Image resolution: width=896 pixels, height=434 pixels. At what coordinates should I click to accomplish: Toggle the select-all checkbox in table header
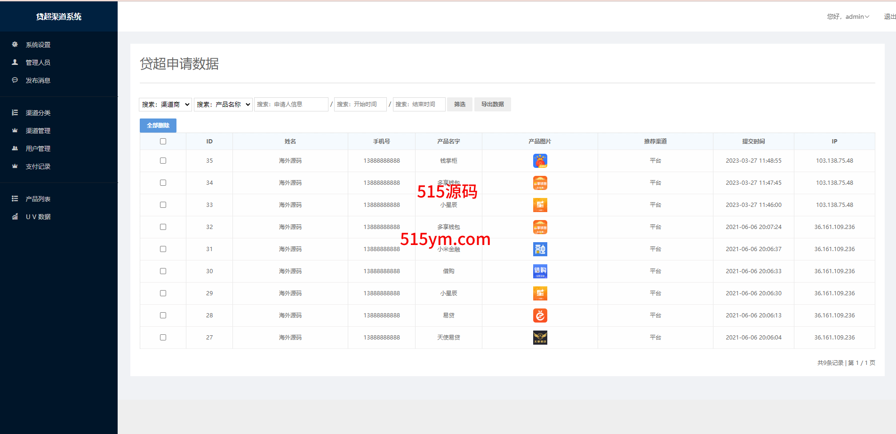(x=163, y=142)
